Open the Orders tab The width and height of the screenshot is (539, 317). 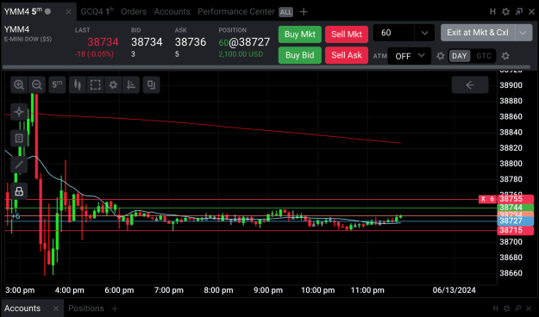tap(134, 11)
